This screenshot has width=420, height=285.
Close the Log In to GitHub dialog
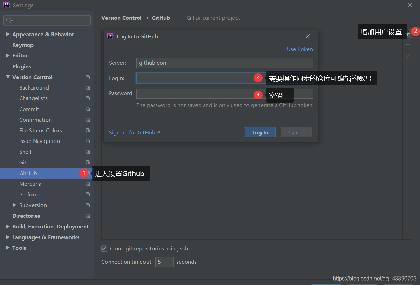[x=308, y=36]
